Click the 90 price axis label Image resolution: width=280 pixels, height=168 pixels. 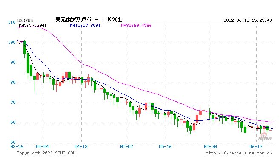click(x=13, y=63)
